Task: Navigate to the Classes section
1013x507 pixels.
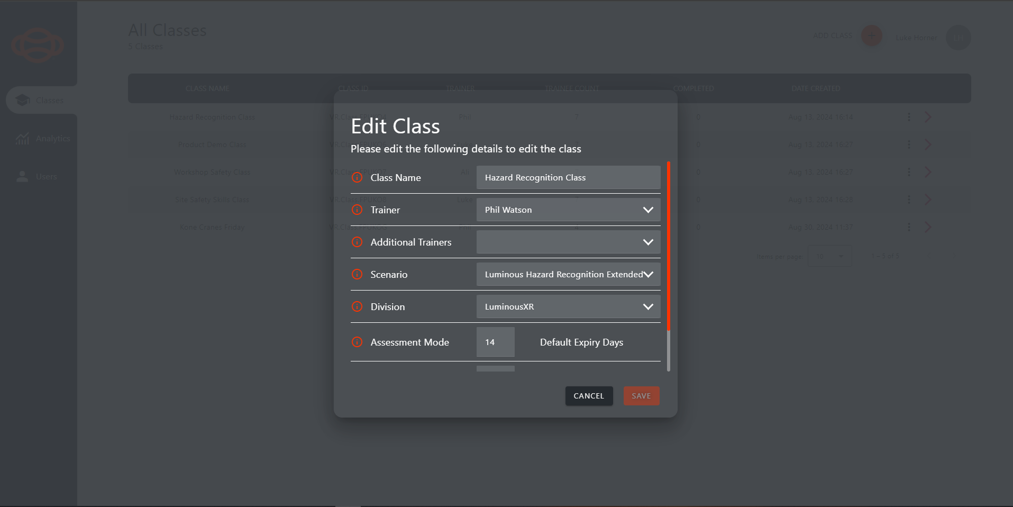Action: 41,99
